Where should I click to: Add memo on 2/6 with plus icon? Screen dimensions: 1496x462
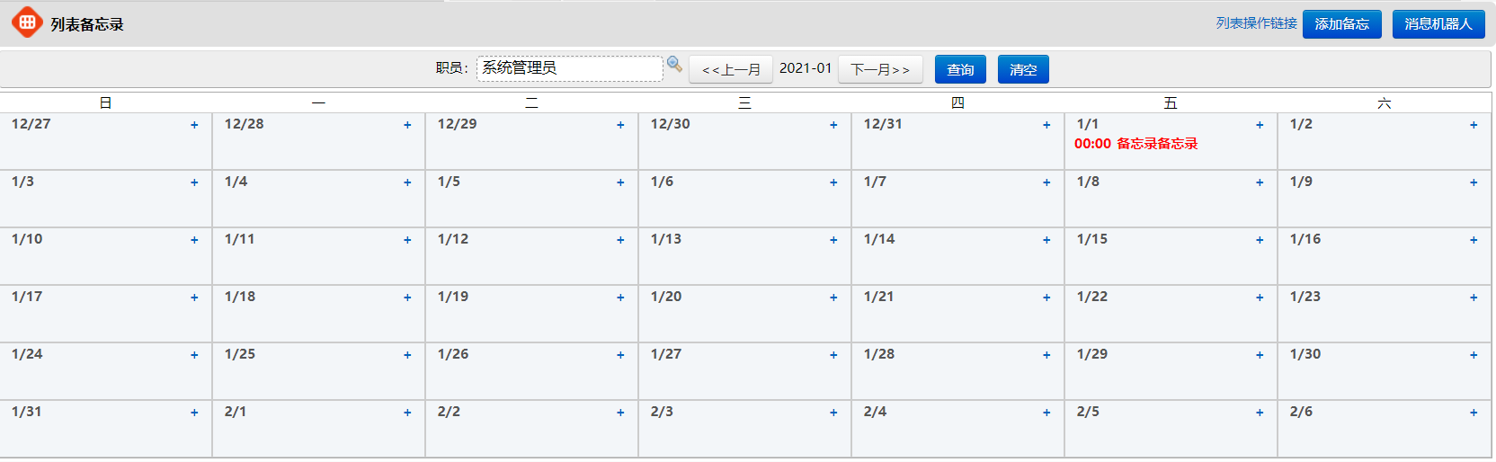[1474, 413]
